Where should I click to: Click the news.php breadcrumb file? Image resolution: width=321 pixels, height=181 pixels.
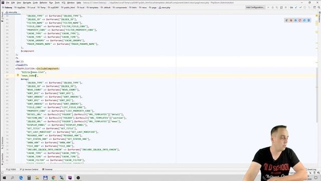click(x=165, y=8)
